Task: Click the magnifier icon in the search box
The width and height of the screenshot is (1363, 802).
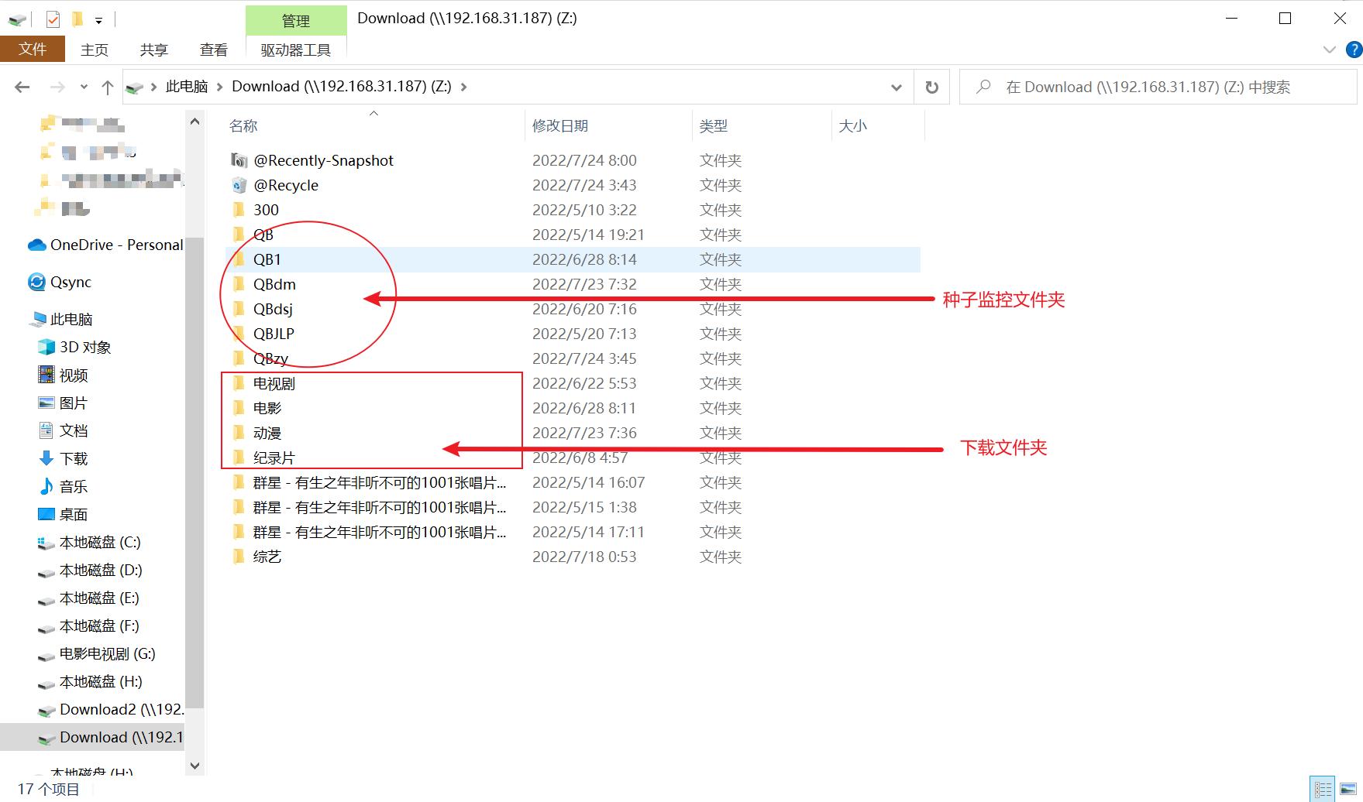Action: [x=983, y=87]
